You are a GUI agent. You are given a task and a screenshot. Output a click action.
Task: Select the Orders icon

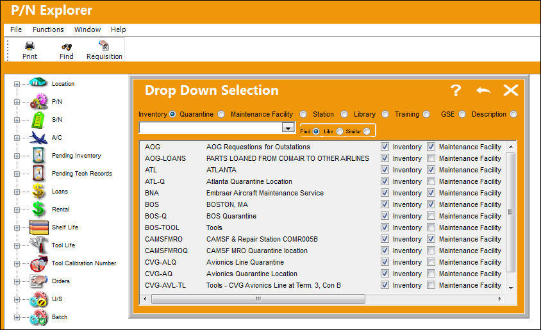coord(38,281)
